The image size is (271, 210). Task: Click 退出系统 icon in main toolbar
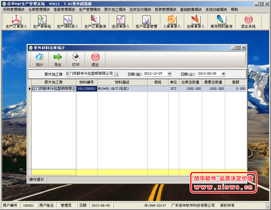tap(248, 21)
